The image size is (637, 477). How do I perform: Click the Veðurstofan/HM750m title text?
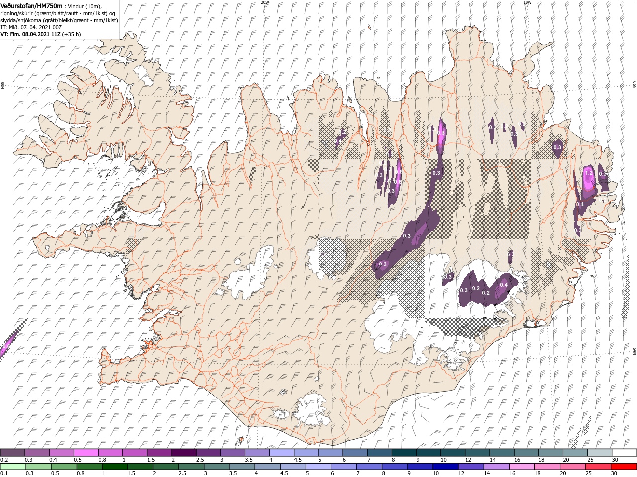tap(31, 5)
